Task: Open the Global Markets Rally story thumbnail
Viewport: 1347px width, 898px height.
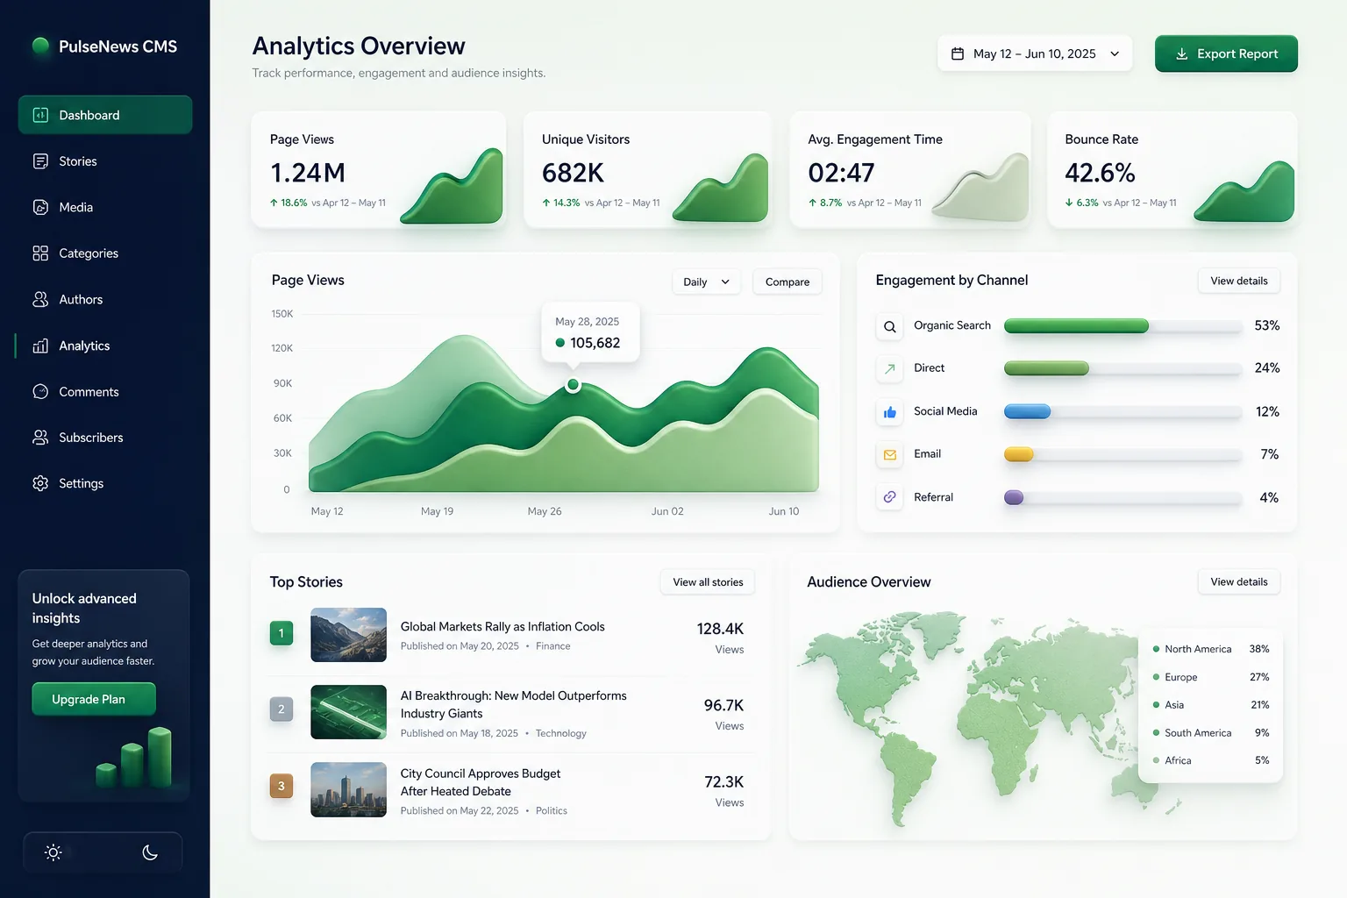Action: pyautogui.click(x=348, y=635)
